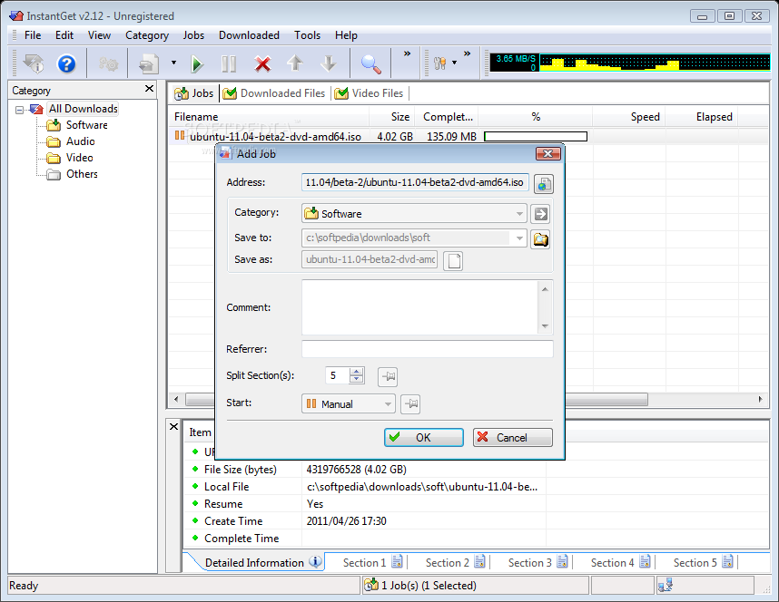The width and height of the screenshot is (779, 602).
Task: Click the browse folder icon beside Save to
Action: 540,239
